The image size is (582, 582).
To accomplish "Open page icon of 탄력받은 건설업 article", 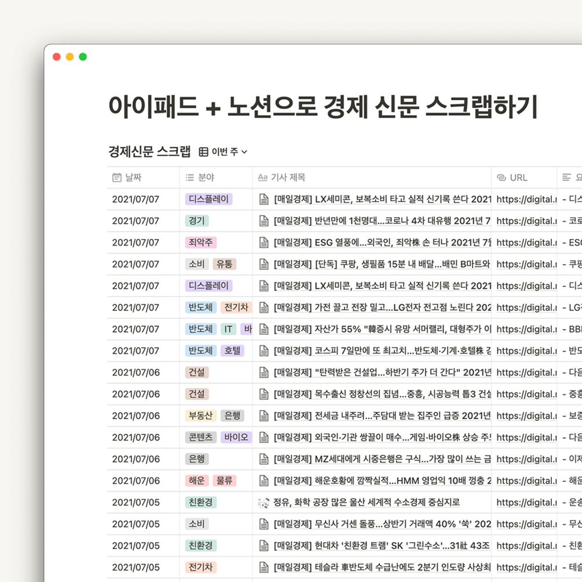I will coord(263,372).
